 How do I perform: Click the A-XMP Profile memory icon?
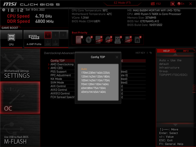tap(34, 38)
